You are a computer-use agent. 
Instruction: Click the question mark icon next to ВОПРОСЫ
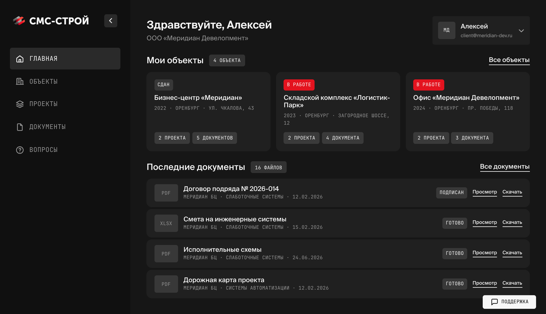coord(20,150)
